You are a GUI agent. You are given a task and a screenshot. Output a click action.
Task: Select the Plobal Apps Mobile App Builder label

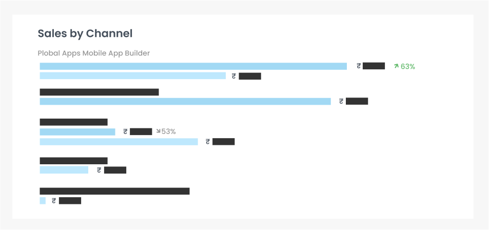pos(94,53)
